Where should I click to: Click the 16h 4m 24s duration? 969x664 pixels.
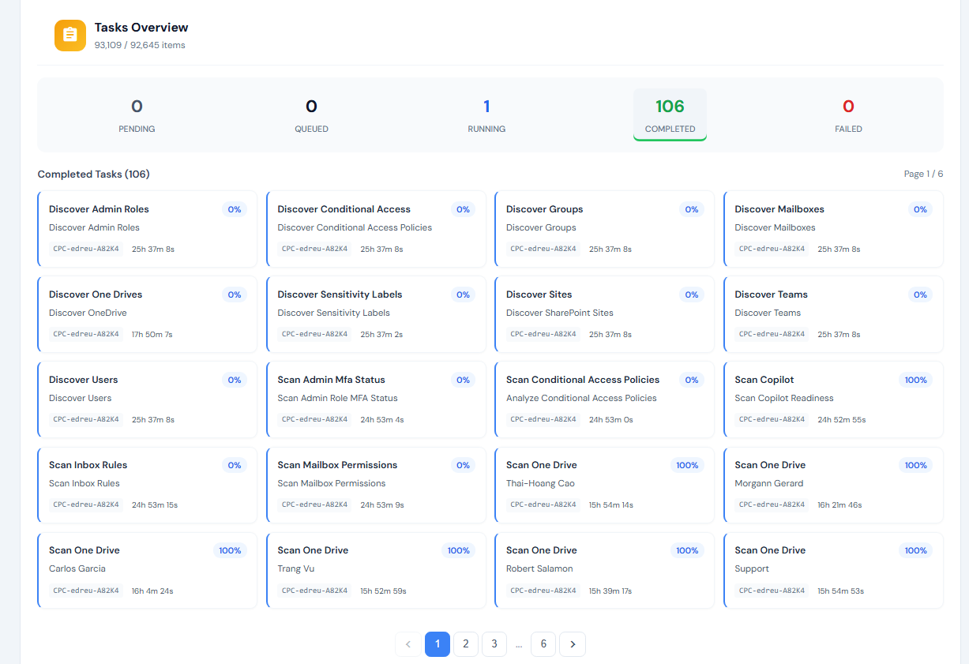[152, 591]
